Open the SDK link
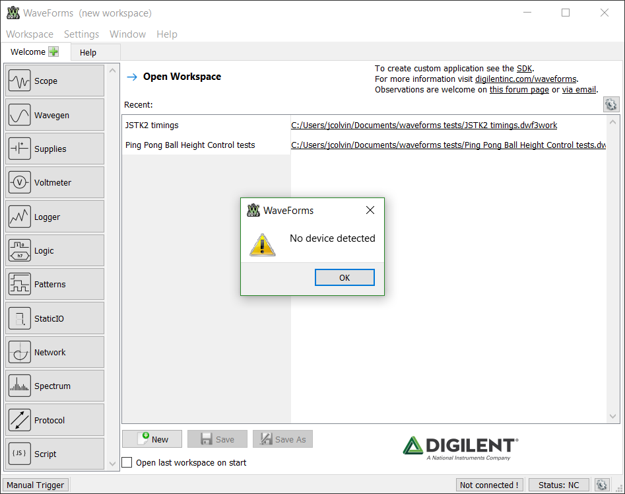Screen dimensions: 625x494 pyautogui.click(x=524, y=69)
